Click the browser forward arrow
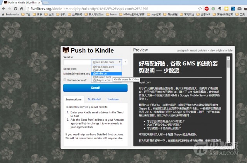The image size is (247, 163). coord(9,9)
